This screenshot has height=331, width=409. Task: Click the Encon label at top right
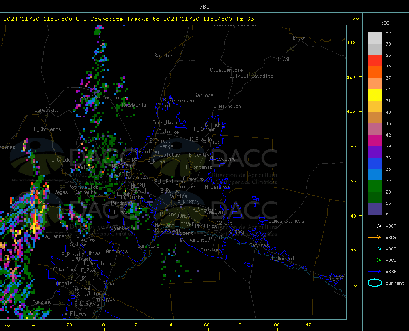click(x=299, y=38)
